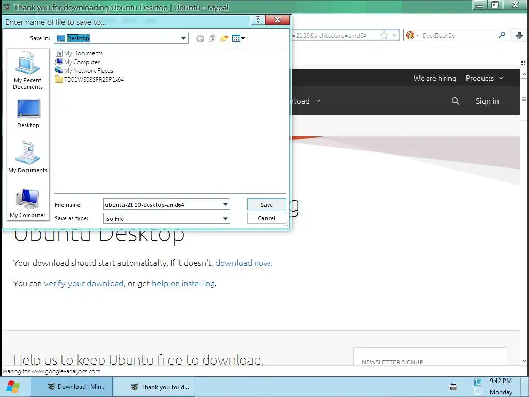Close the save file dialog
529x397 pixels.
[x=277, y=20]
